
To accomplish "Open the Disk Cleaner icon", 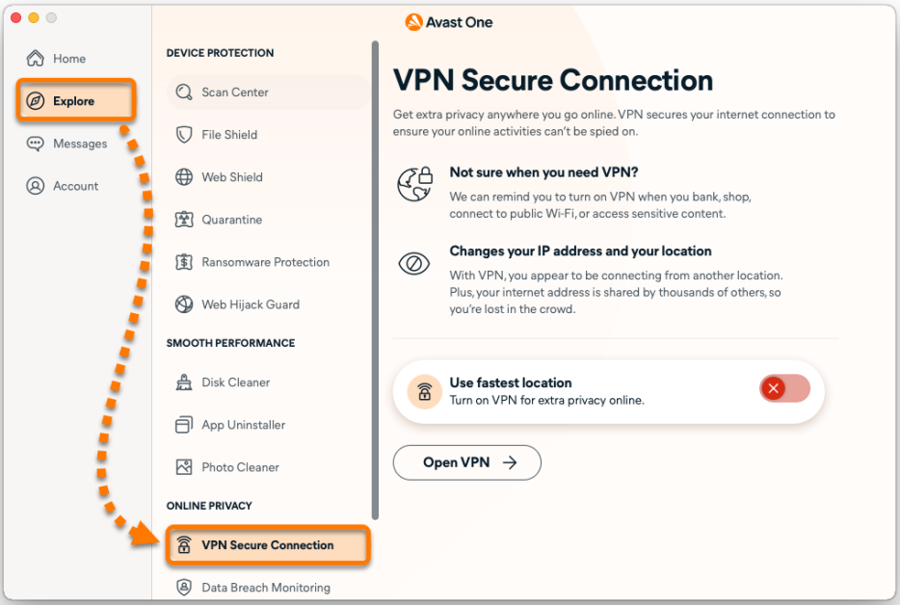I will [184, 382].
